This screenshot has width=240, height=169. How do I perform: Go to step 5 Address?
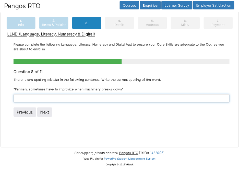coord(152,23)
